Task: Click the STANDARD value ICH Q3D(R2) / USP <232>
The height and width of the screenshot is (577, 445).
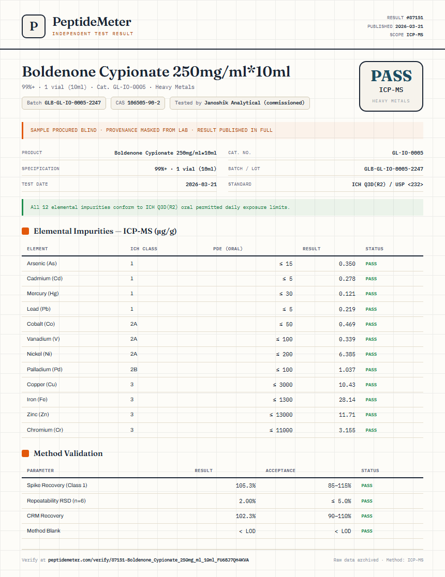Action: pyautogui.click(x=387, y=185)
